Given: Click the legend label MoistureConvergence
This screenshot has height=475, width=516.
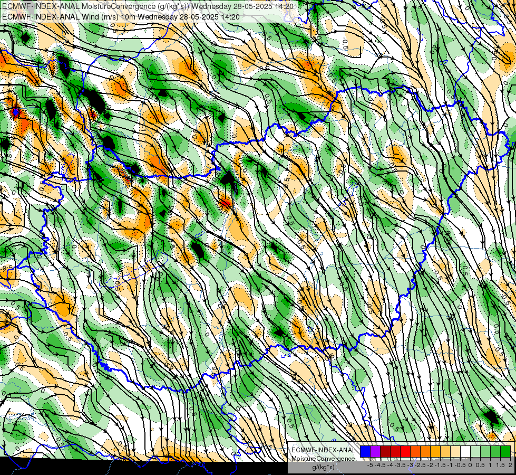Looking at the screenshot, I should click(x=323, y=459).
